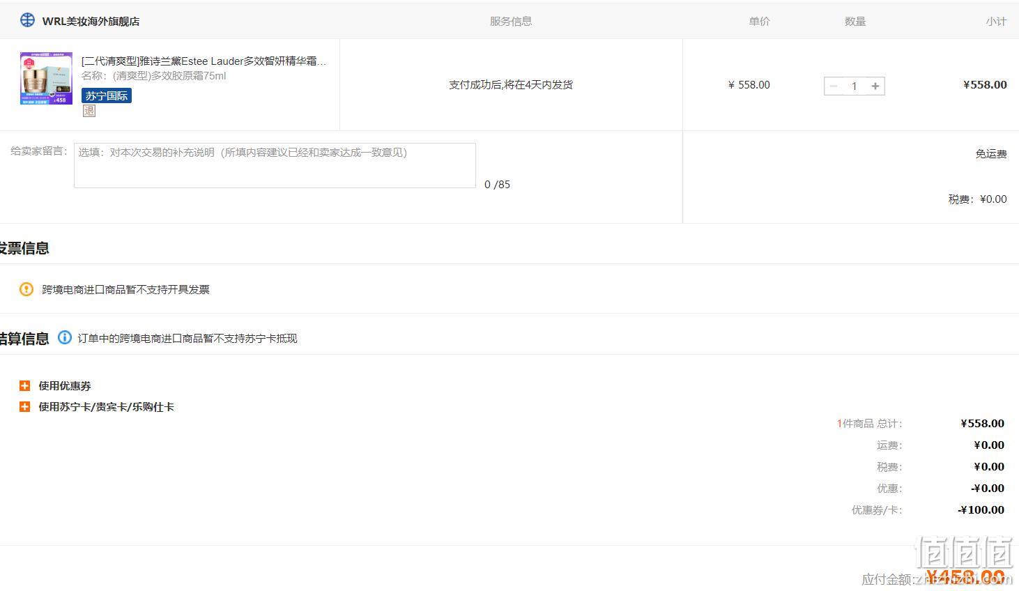
Task: Select the 单价 column header
Action: point(760,21)
